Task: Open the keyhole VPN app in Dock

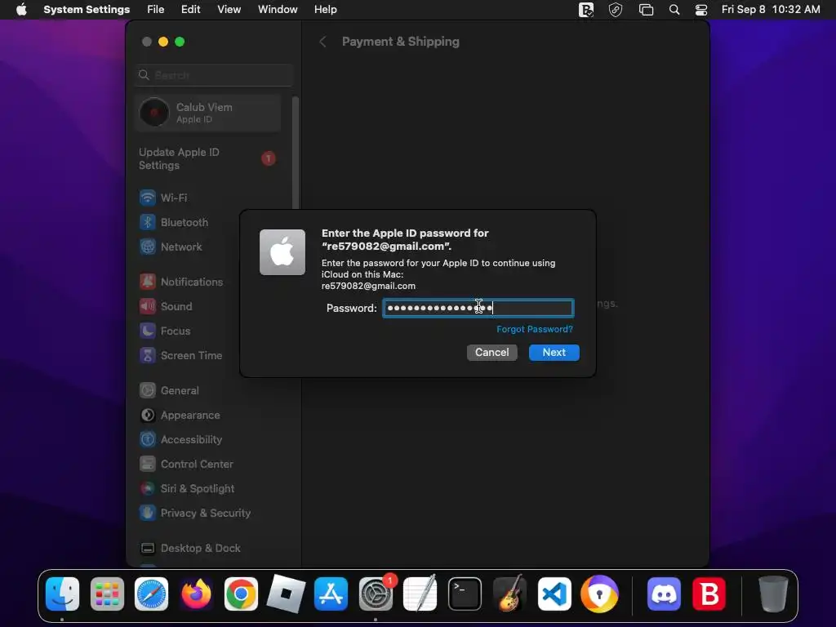Action: tap(599, 594)
